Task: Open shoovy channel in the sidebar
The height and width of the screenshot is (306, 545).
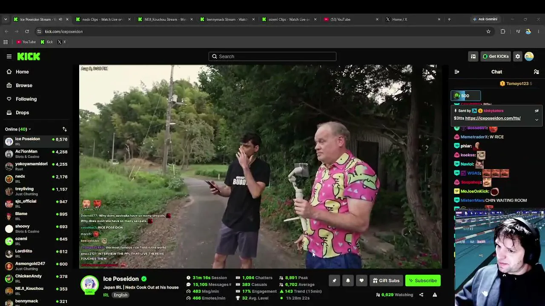Action: click(x=36, y=229)
